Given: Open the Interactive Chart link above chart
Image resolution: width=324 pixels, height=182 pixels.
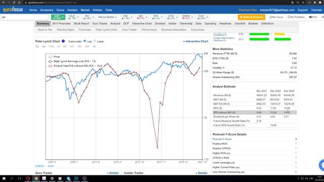Looking at the screenshot, I should point(196,41).
